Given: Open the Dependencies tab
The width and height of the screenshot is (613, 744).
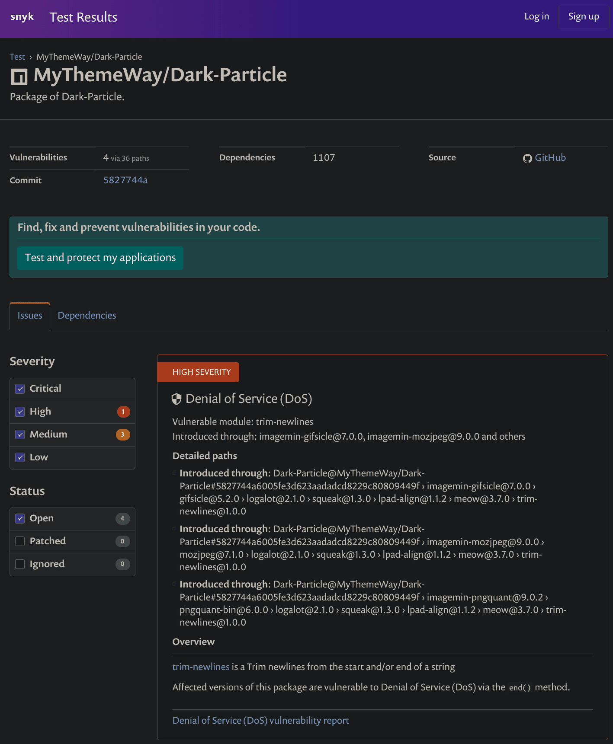Looking at the screenshot, I should tap(87, 316).
